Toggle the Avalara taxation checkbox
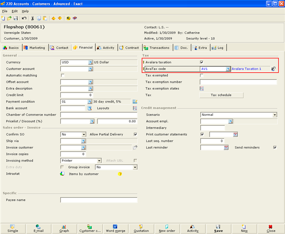This screenshot has height=234, width=285. click(x=202, y=62)
